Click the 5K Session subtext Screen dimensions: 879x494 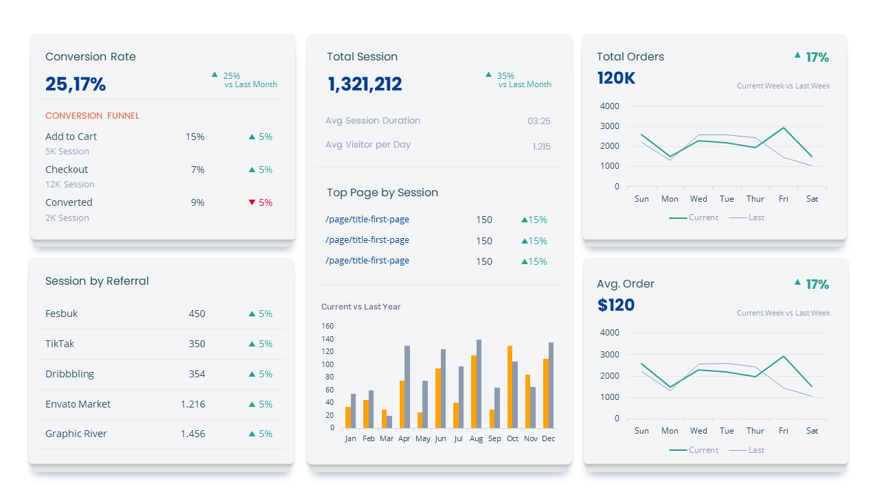pyautogui.click(x=67, y=152)
